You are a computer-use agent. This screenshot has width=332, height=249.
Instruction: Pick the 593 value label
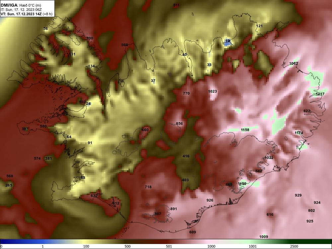coord(82,102)
